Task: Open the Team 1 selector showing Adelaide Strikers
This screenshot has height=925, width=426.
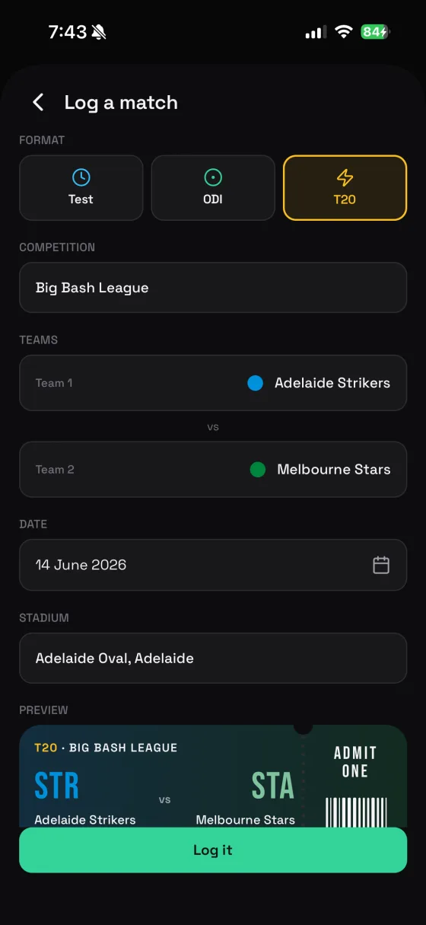Action: [x=213, y=383]
